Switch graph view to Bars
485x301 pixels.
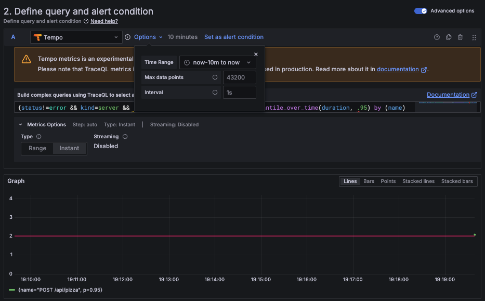(x=368, y=181)
